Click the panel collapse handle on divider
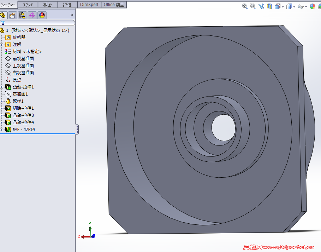This screenshot has height=252, width=321. [77, 129]
